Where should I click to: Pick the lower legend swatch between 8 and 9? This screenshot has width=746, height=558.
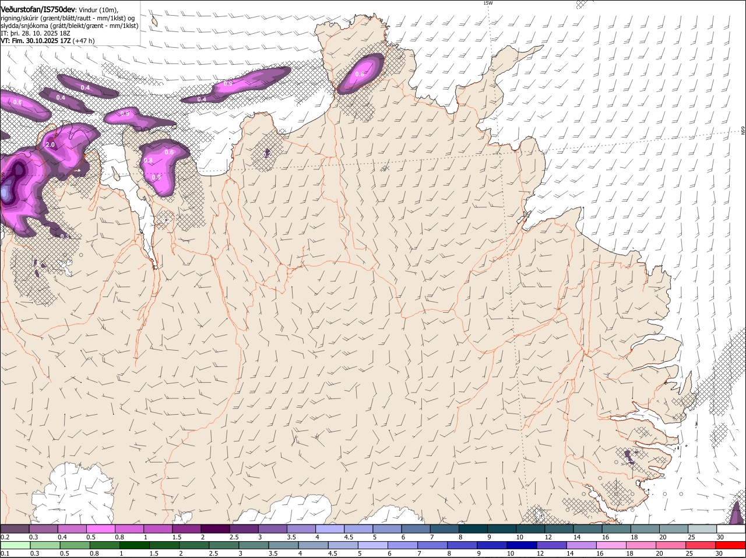click(462, 545)
